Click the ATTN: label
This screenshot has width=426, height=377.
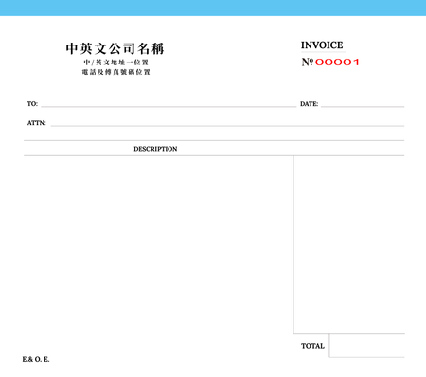[x=36, y=123]
